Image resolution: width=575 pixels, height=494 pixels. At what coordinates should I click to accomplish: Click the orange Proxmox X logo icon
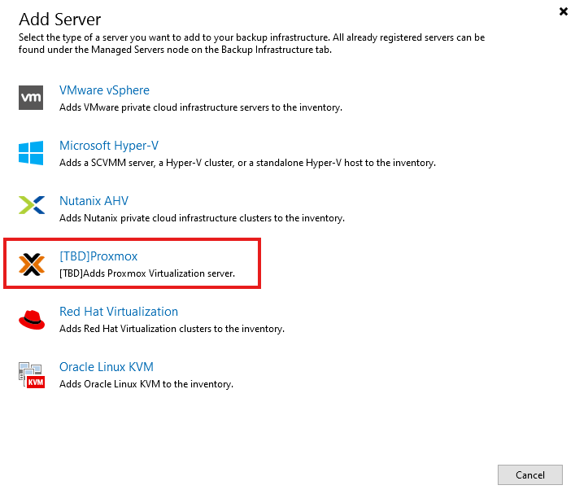pyautogui.click(x=31, y=264)
